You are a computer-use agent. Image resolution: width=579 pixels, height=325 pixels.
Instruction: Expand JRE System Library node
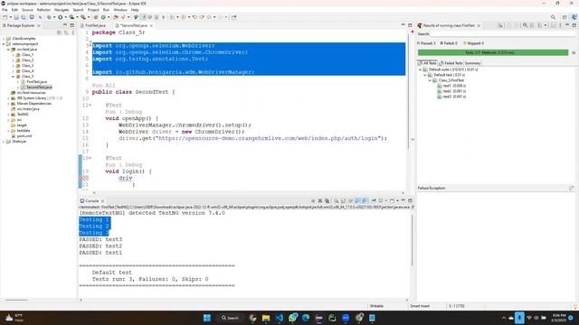click(8, 98)
